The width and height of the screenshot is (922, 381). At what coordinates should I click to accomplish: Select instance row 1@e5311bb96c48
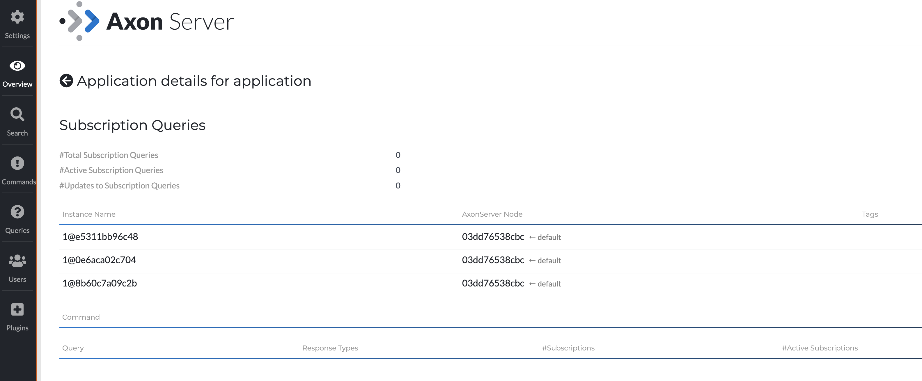click(100, 237)
